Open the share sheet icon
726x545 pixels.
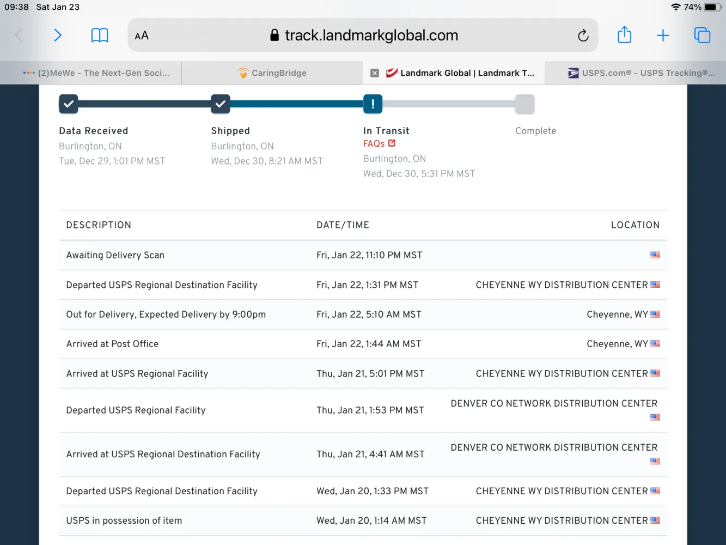(624, 35)
